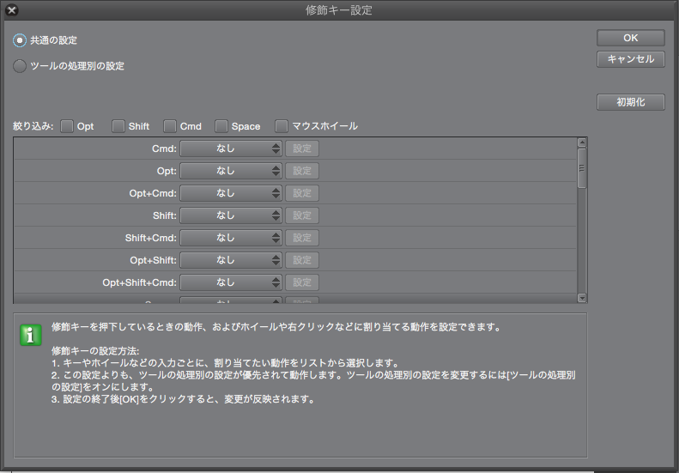Click the scroll down arrow of the list
The height and width of the screenshot is (473, 679).
[x=582, y=298]
